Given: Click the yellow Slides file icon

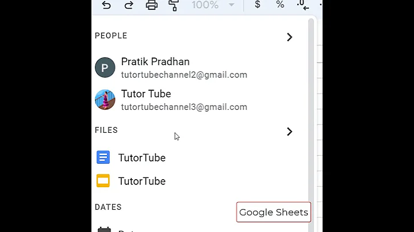Looking at the screenshot, I should (x=103, y=180).
